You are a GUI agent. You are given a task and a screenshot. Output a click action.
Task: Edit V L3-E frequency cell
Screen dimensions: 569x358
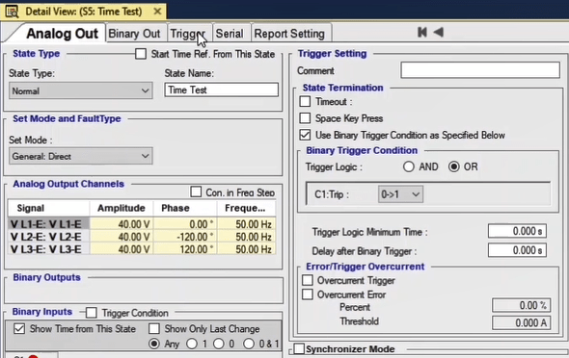[x=246, y=249]
